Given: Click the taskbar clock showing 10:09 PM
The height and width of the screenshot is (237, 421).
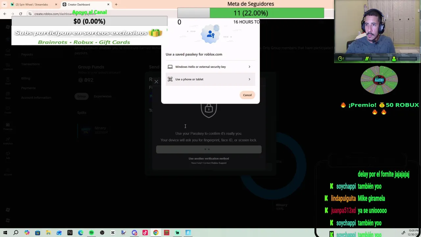Looking at the screenshot, I should pyautogui.click(x=414, y=233).
